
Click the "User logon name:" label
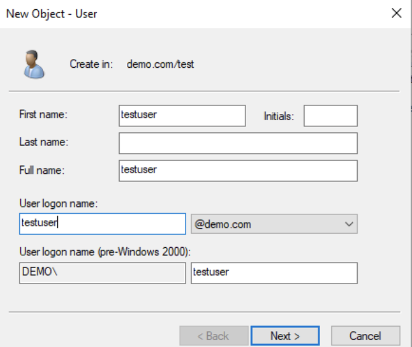click(59, 203)
